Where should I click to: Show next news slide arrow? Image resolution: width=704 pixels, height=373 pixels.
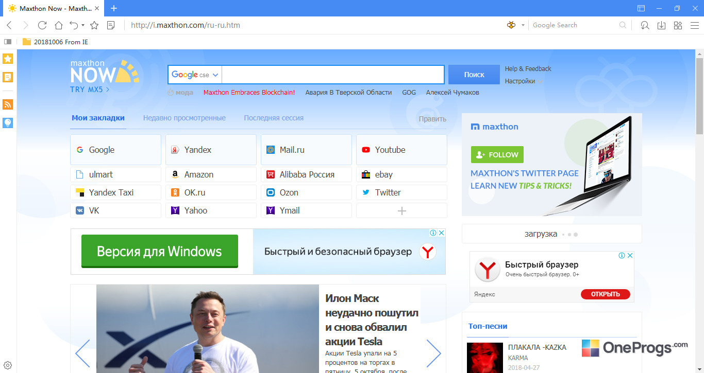tap(433, 353)
